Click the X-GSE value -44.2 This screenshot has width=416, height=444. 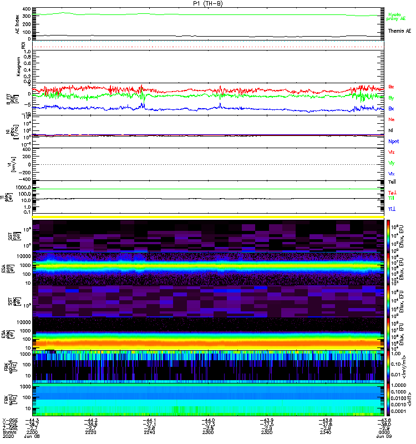pyautogui.click(x=90, y=420)
